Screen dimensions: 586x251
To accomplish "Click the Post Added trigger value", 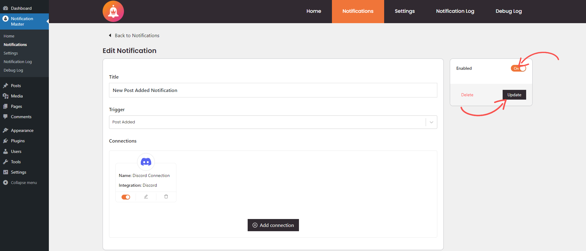I will coord(124,122).
